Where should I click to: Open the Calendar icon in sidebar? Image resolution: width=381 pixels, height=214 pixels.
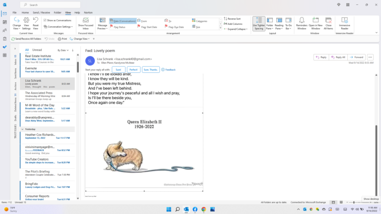4,22
